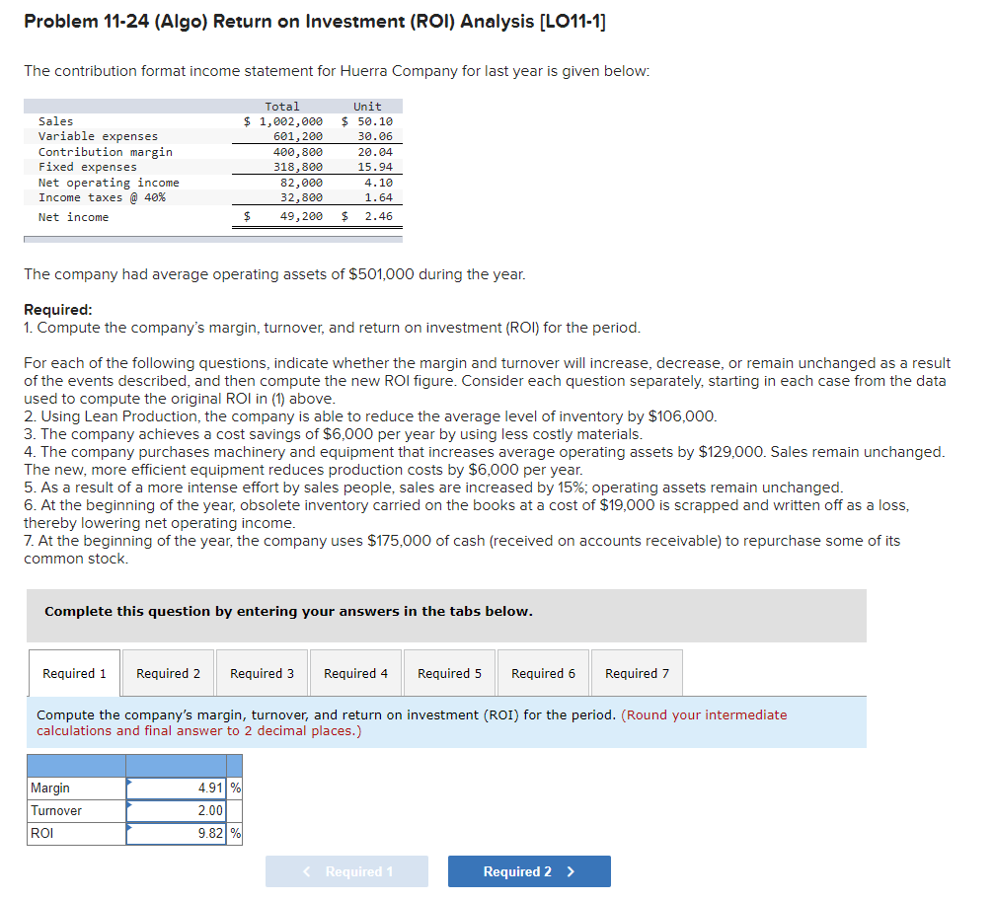994x901 pixels.
Task: Click the percent sign beside the ROI value
Action: [233, 833]
